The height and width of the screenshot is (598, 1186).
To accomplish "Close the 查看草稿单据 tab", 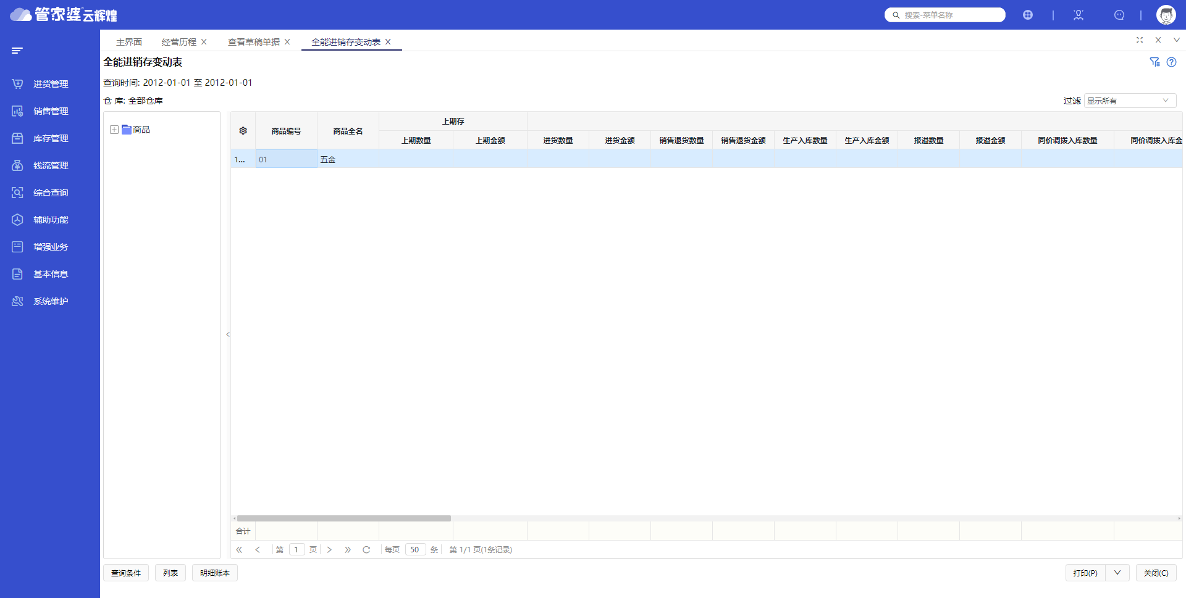I will coord(287,42).
